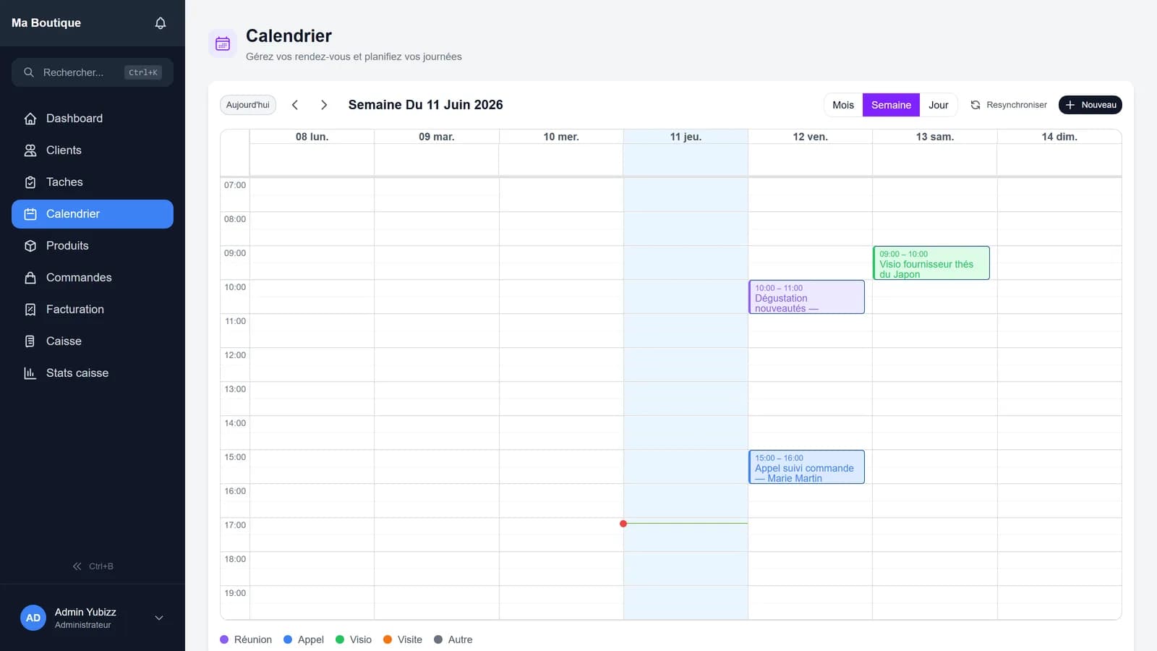Go to next week arrow

pos(324,105)
